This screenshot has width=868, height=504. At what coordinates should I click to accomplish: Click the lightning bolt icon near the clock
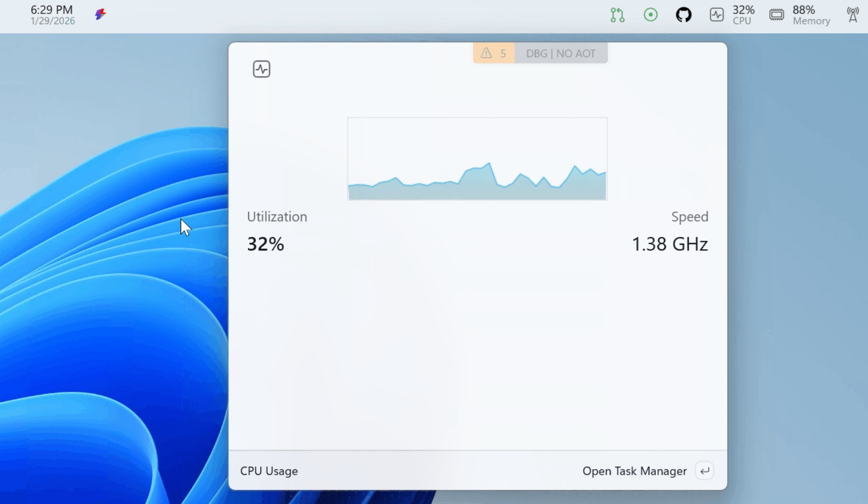[100, 15]
